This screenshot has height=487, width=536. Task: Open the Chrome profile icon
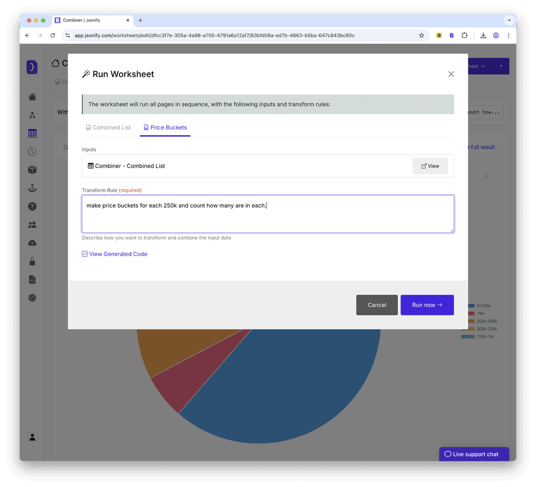click(x=496, y=35)
